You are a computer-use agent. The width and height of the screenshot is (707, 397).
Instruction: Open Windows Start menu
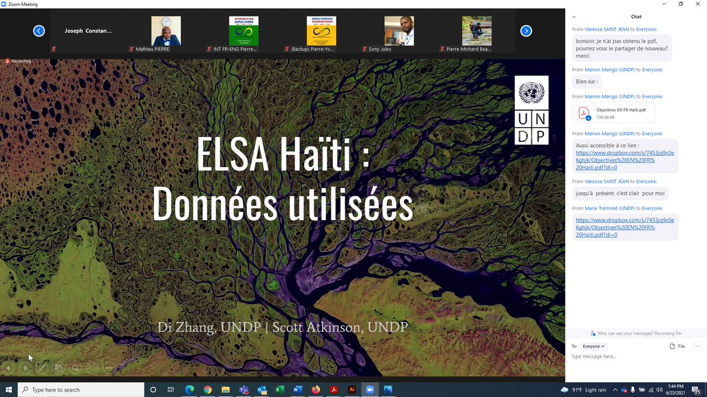(x=9, y=389)
